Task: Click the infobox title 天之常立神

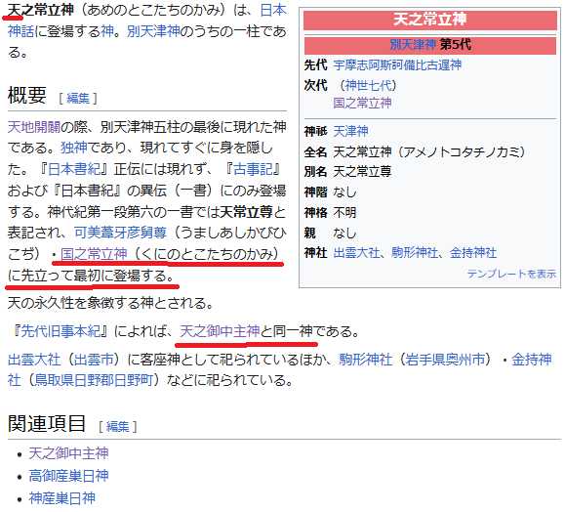Action: tap(430, 20)
